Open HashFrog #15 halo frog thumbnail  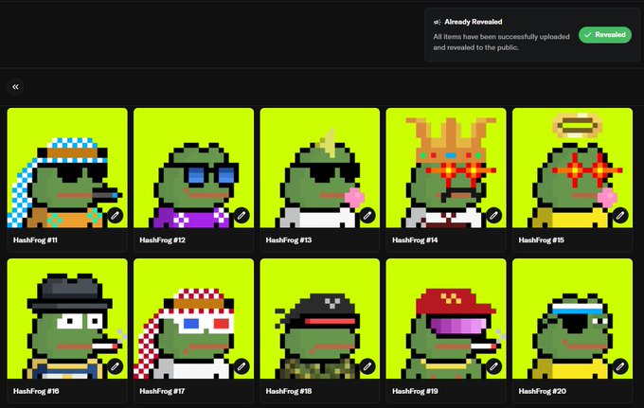(x=573, y=168)
